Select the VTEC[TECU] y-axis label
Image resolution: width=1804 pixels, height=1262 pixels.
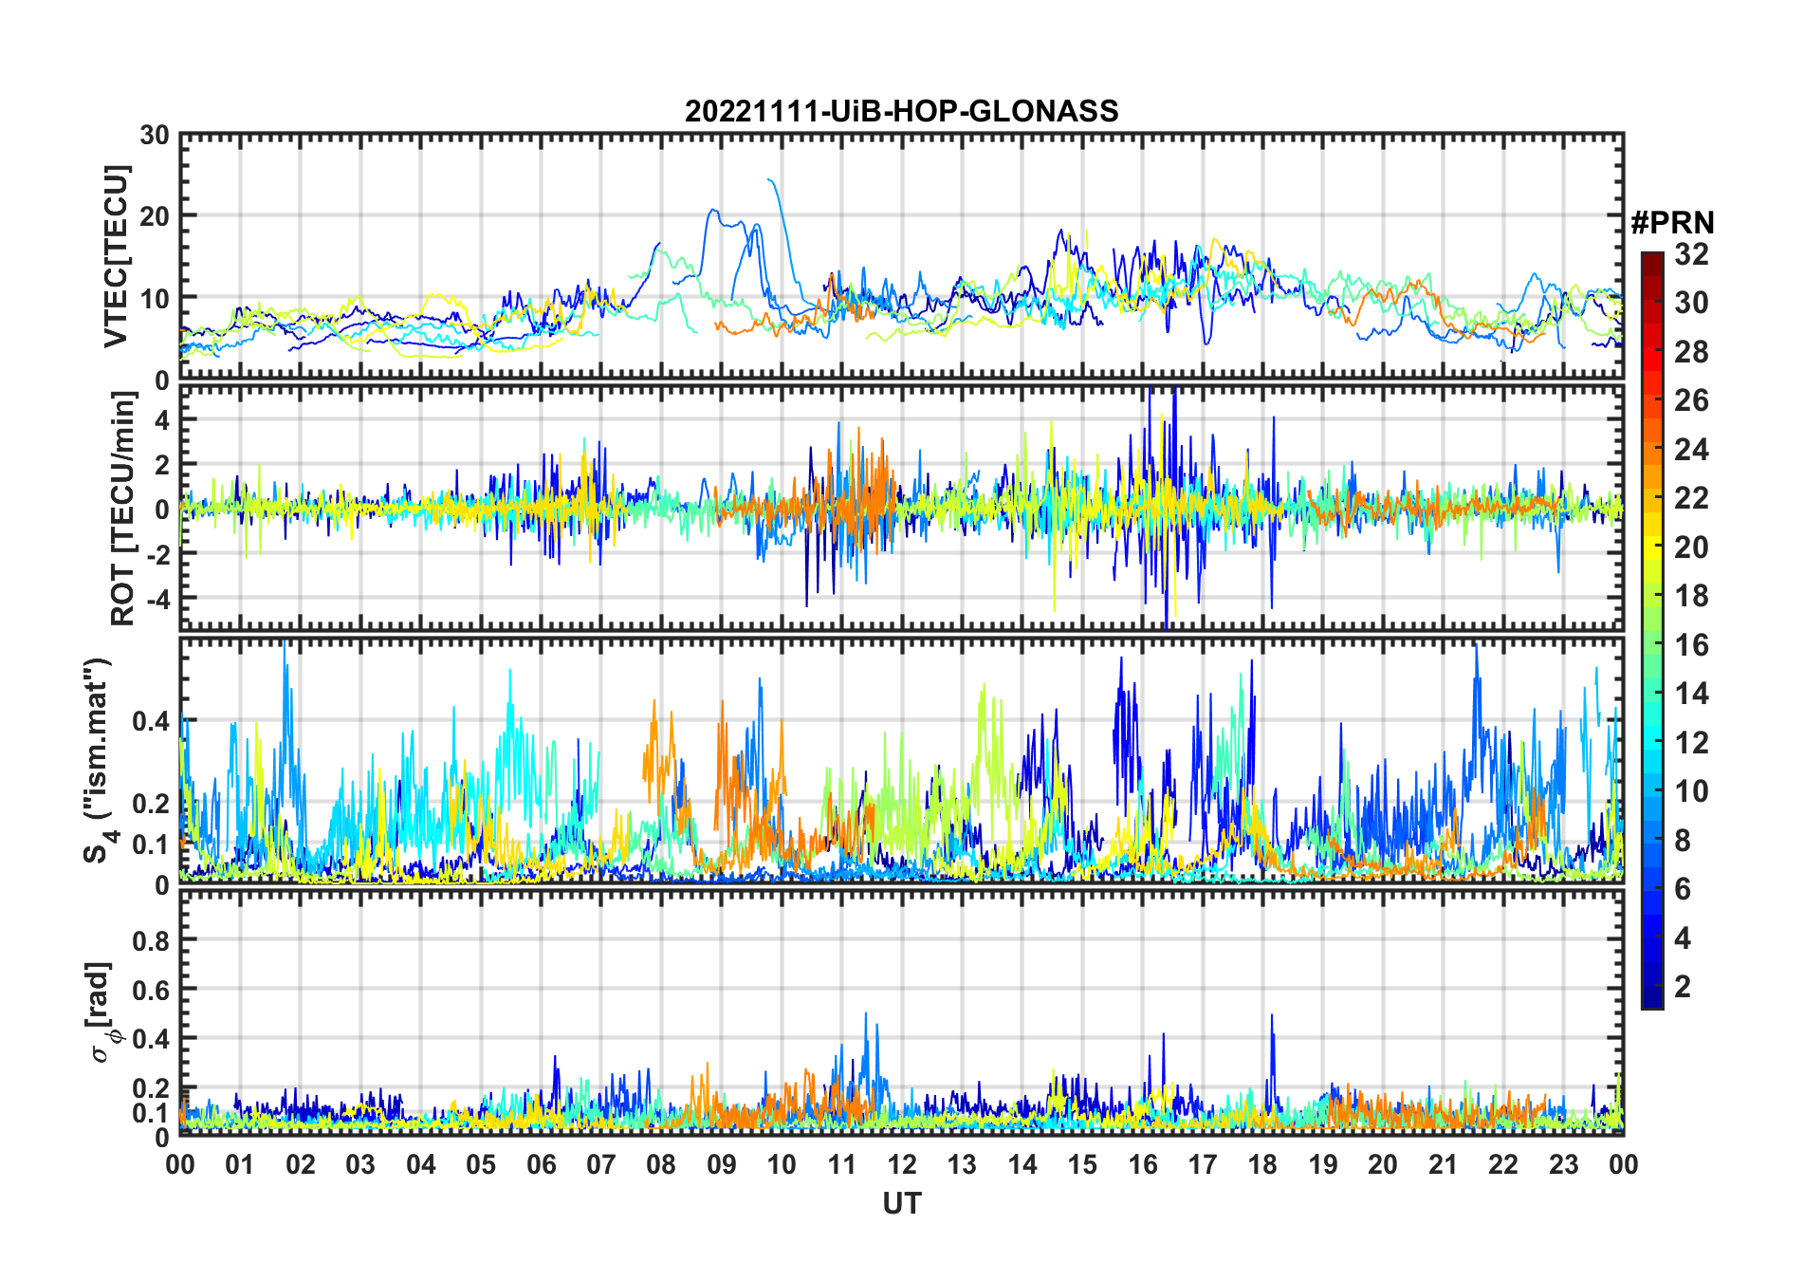[116, 257]
